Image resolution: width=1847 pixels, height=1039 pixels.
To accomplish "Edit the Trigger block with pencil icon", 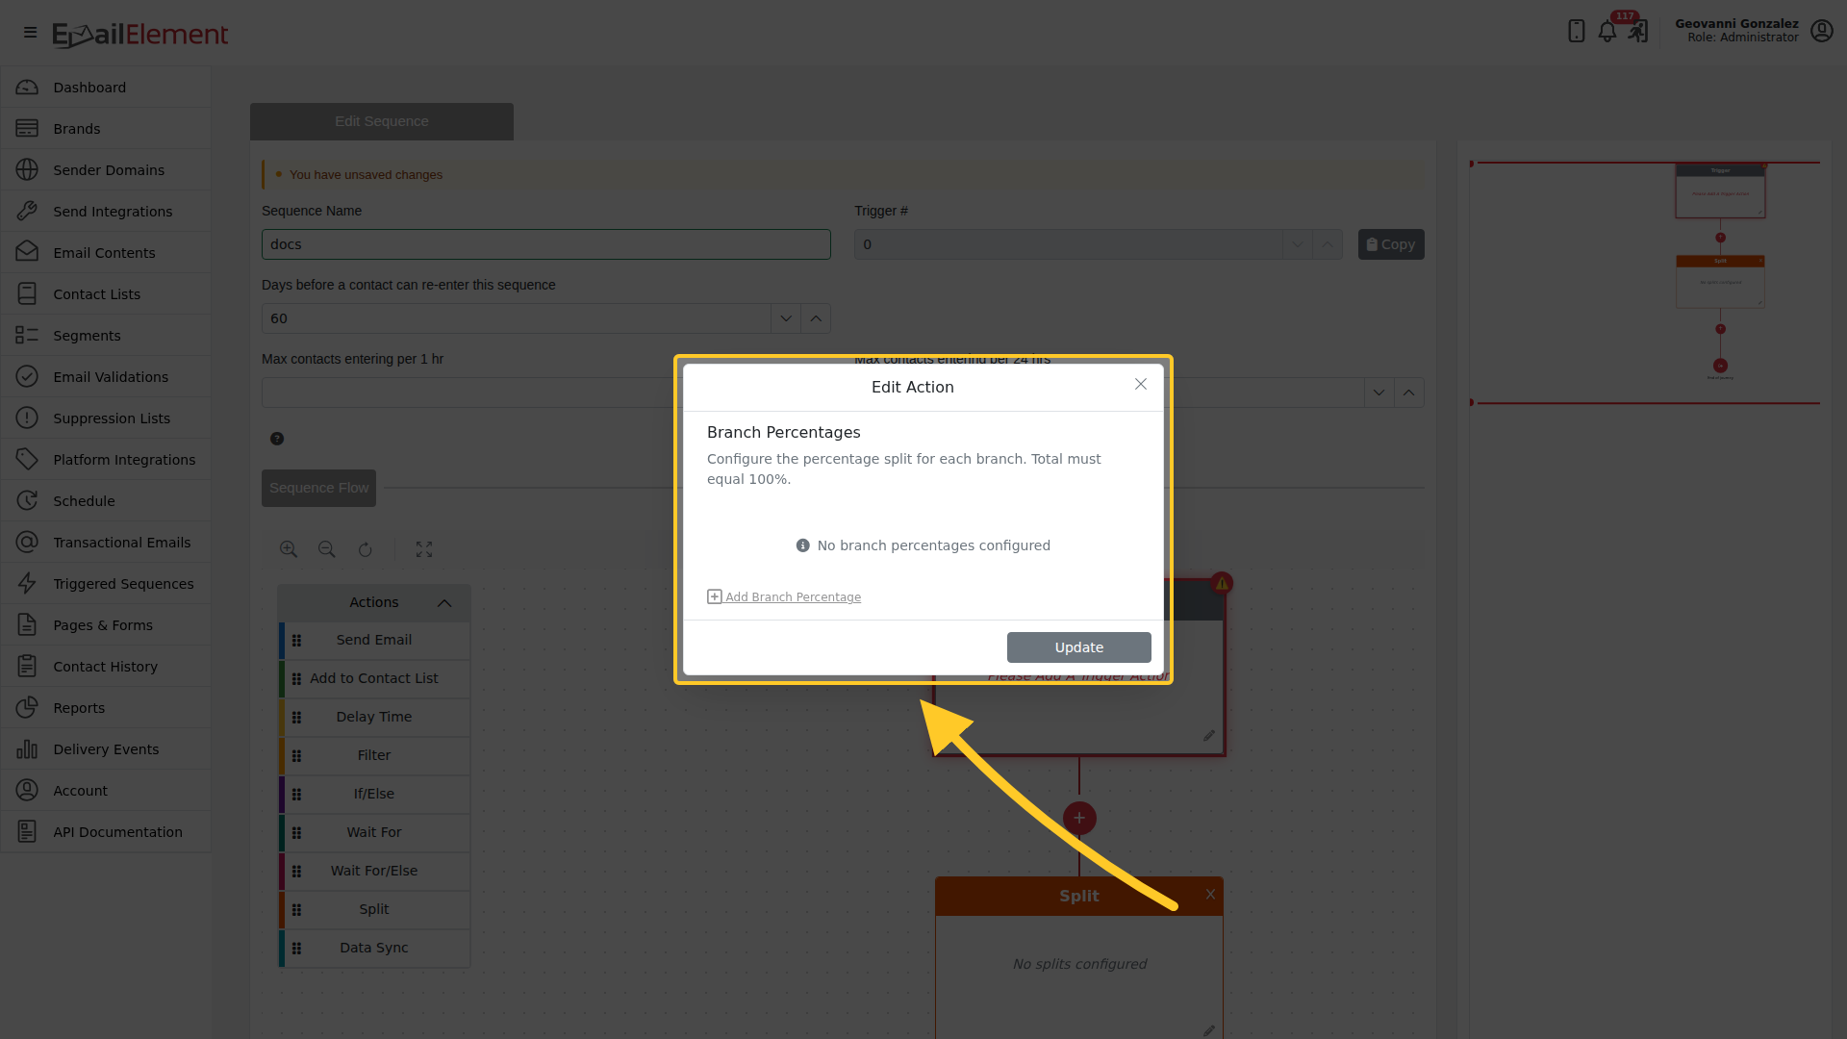I will click(1209, 736).
